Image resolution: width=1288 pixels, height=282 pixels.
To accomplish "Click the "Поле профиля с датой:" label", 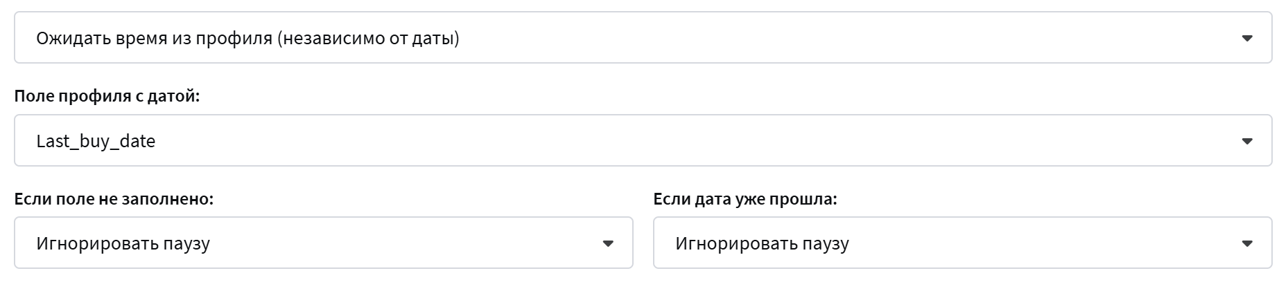I will pos(107,96).
